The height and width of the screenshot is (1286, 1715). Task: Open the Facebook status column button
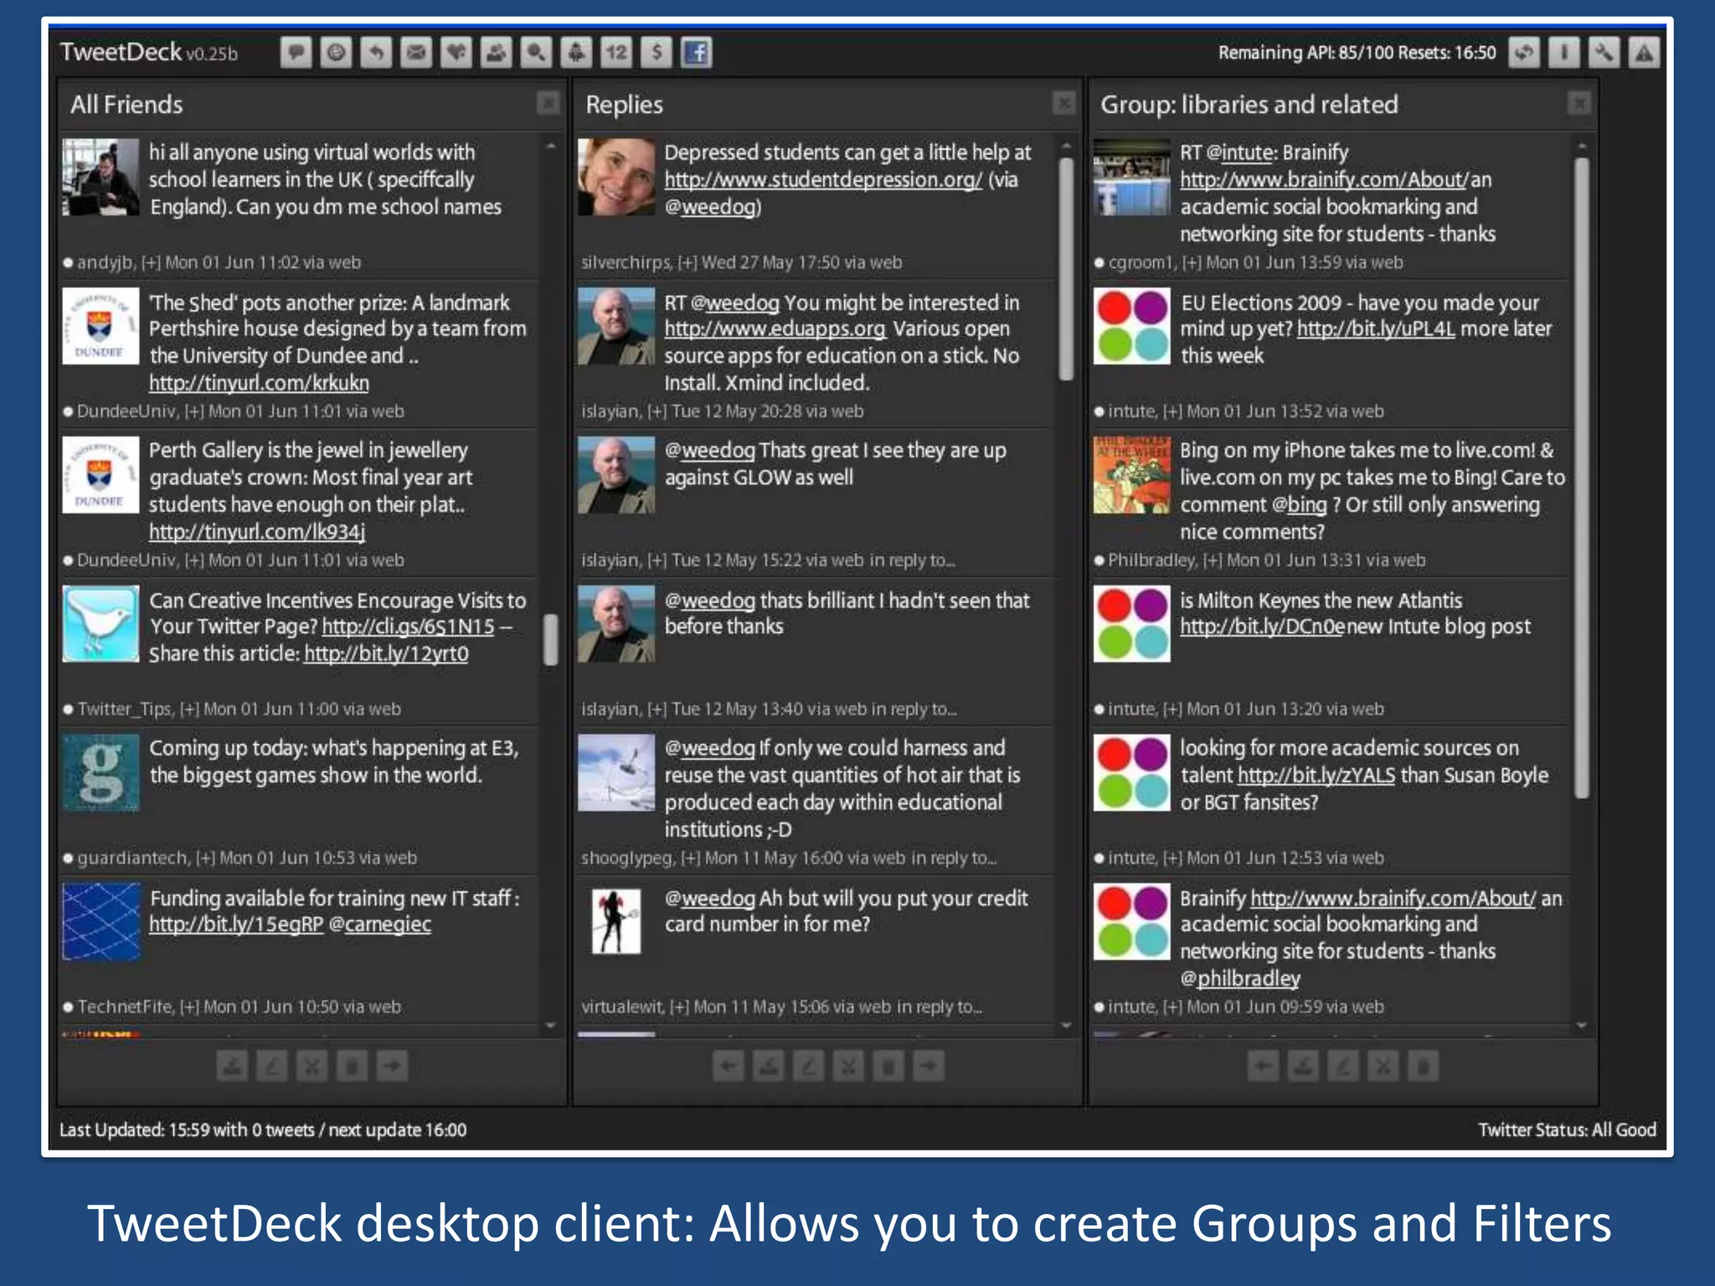pos(696,53)
